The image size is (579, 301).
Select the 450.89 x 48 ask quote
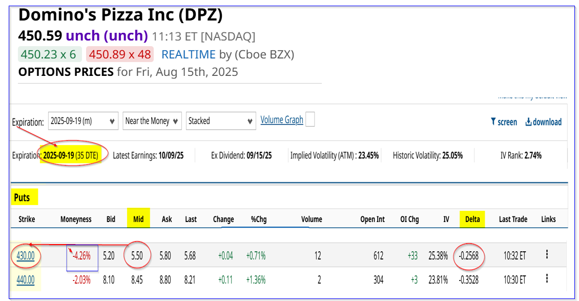click(120, 54)
